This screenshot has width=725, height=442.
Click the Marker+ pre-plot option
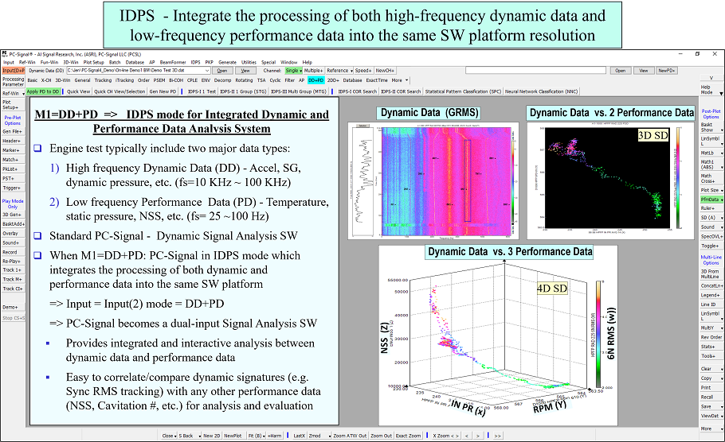tap(11, 149)
